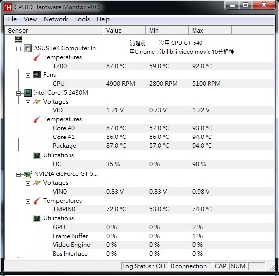Collapse the Intel Temperatures branch
This screenshot has width=279, height=276.
coord(28,120)
